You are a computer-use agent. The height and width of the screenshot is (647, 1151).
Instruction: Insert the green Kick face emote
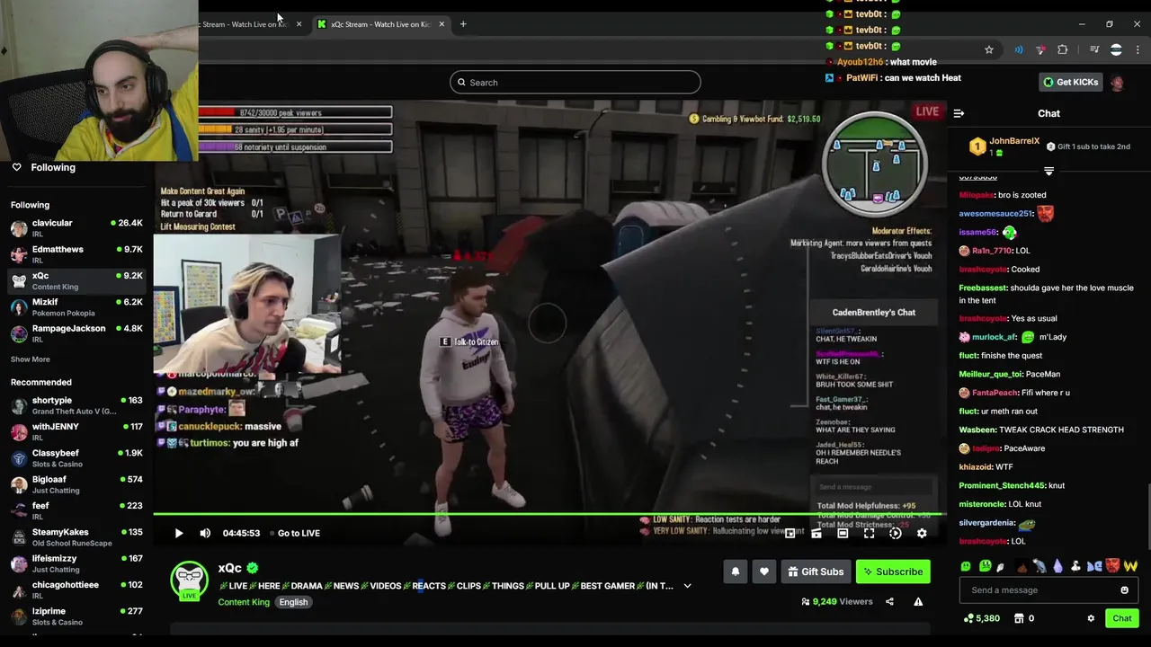click(x=966, y=566)
